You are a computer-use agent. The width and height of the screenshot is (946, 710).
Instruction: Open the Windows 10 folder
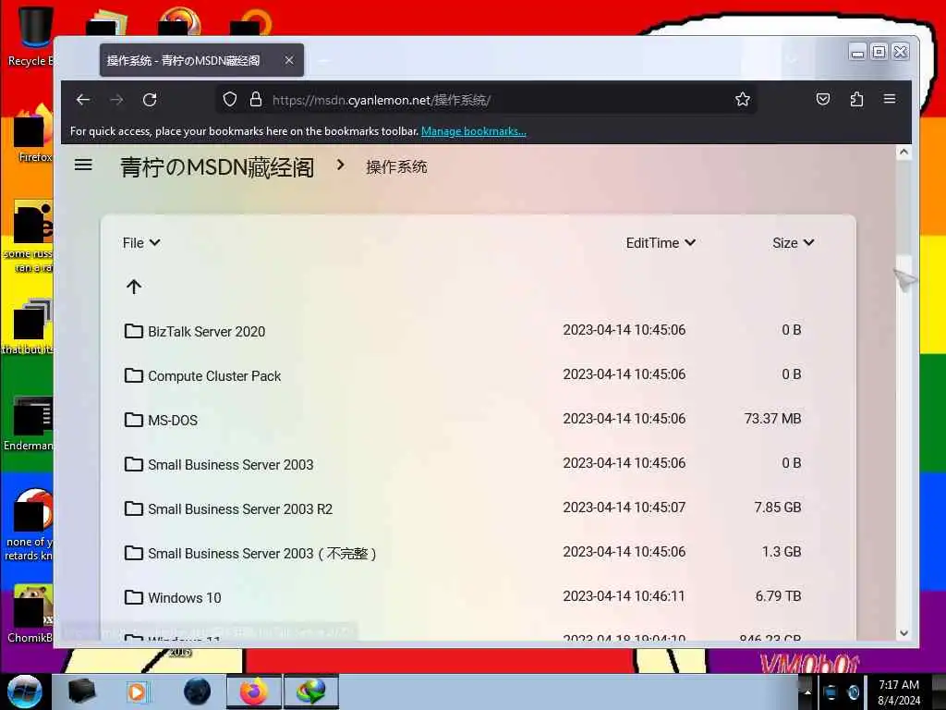click(185, 598)
